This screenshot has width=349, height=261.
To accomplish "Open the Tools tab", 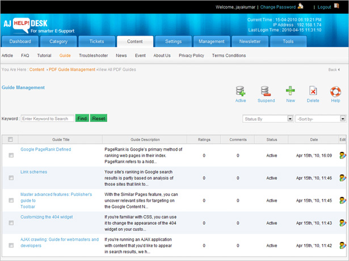I will click(x=288, y=41).
